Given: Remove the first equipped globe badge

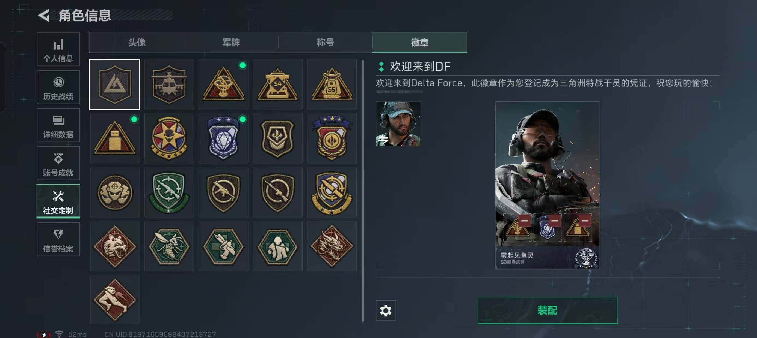Looking at the screenshot, I should click(524, 220).
